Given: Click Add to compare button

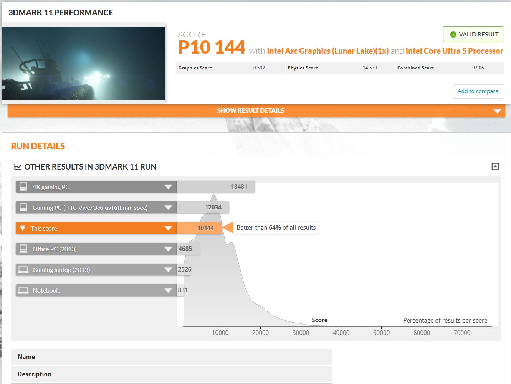Looking at the screenshot, I should coord(478,91).
